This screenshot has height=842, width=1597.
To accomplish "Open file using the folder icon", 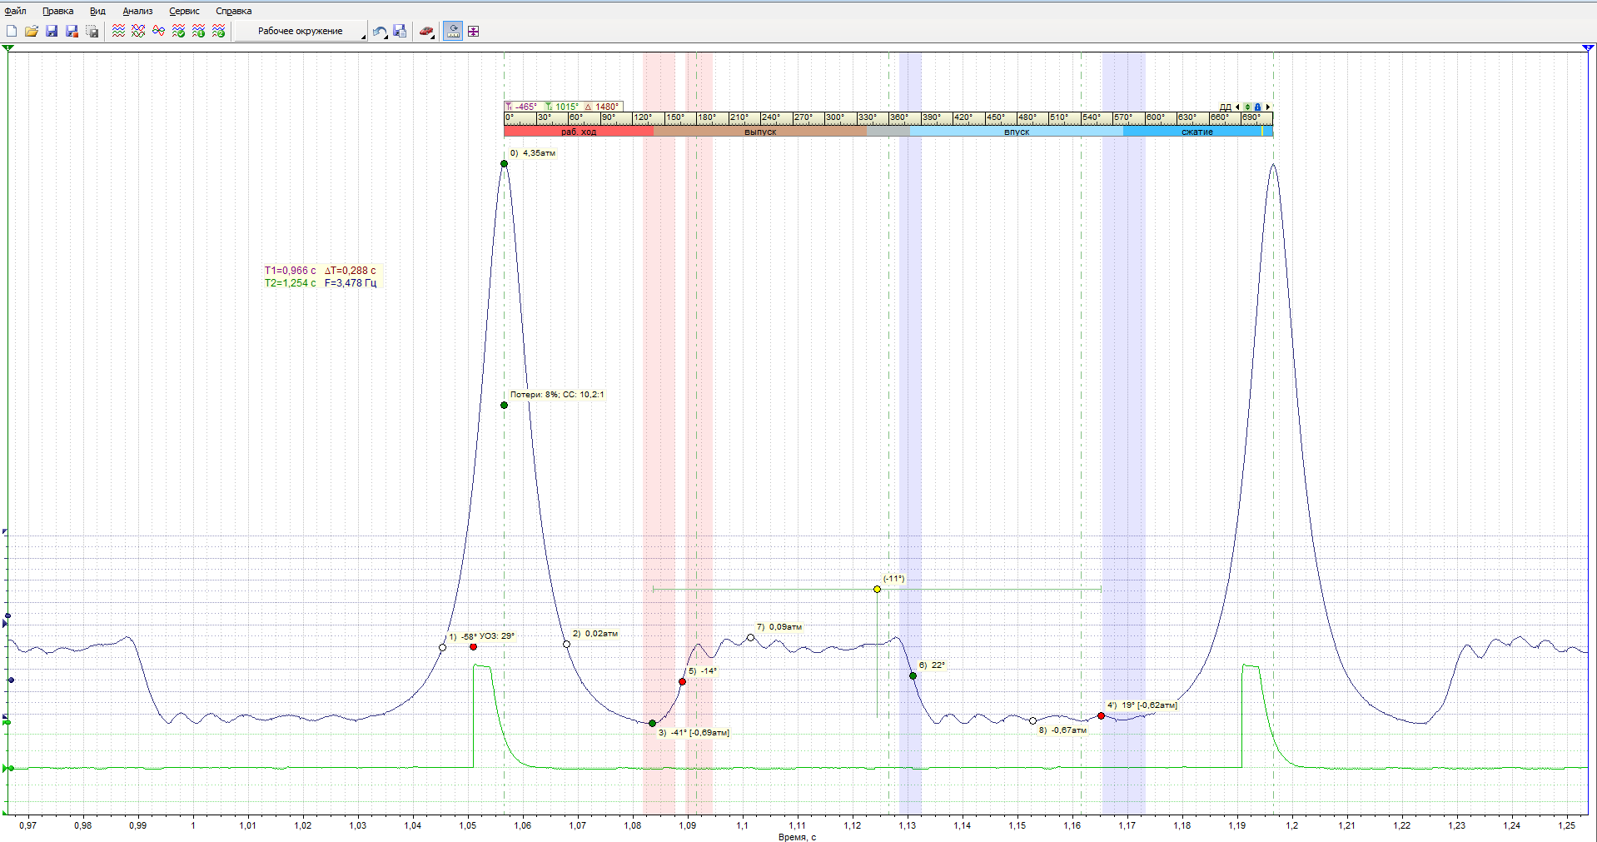I will pyautogui.click(x=32, y=31).
